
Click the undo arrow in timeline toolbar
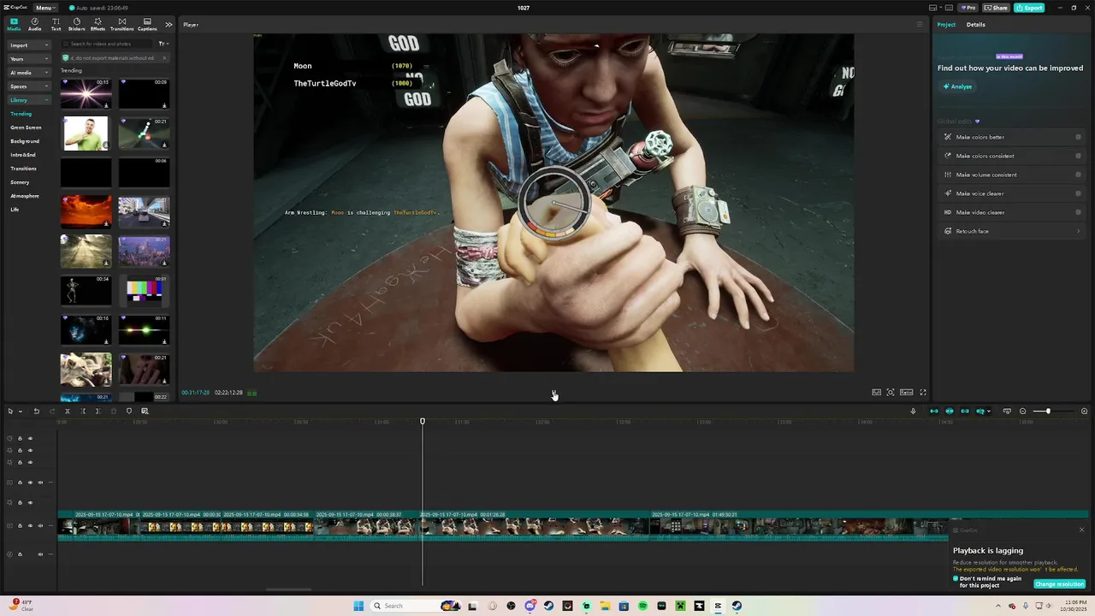point(37,411)
